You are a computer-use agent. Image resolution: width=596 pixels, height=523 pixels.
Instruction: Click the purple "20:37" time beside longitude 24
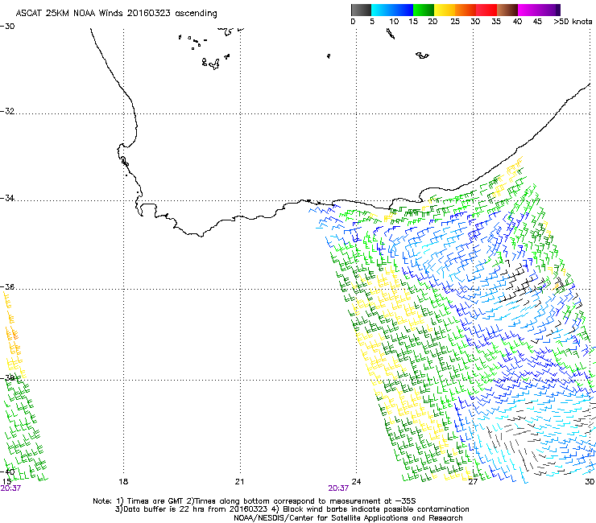[x=338, y=488]
